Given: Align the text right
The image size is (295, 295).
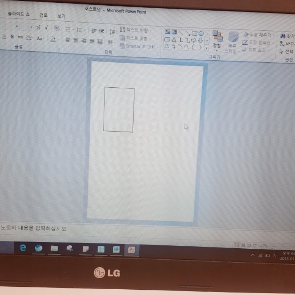Looking at the screenshot, I should [84, 41].
